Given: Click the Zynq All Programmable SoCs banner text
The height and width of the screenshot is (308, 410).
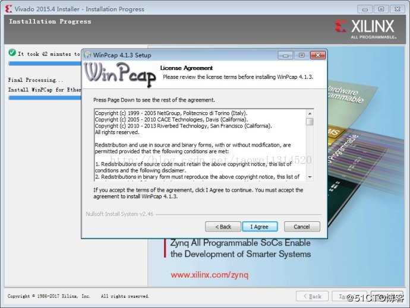Looking at the screenshot, I should coord(241,248).
